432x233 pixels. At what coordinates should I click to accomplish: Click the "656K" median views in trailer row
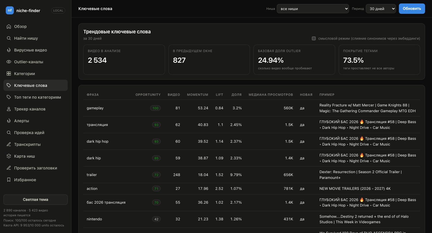[x=288, y=175]
